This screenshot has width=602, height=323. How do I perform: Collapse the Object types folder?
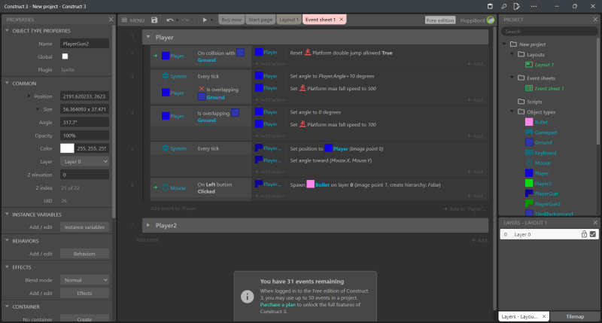(512, 111)
